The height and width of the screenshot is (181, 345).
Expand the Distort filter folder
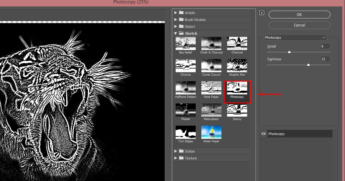tap(176, 26)
